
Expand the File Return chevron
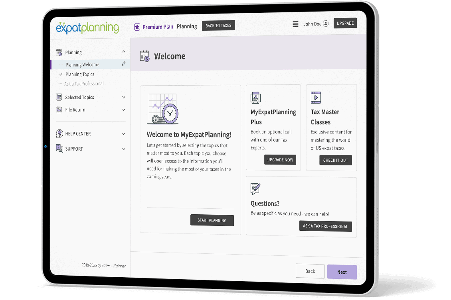124,110
